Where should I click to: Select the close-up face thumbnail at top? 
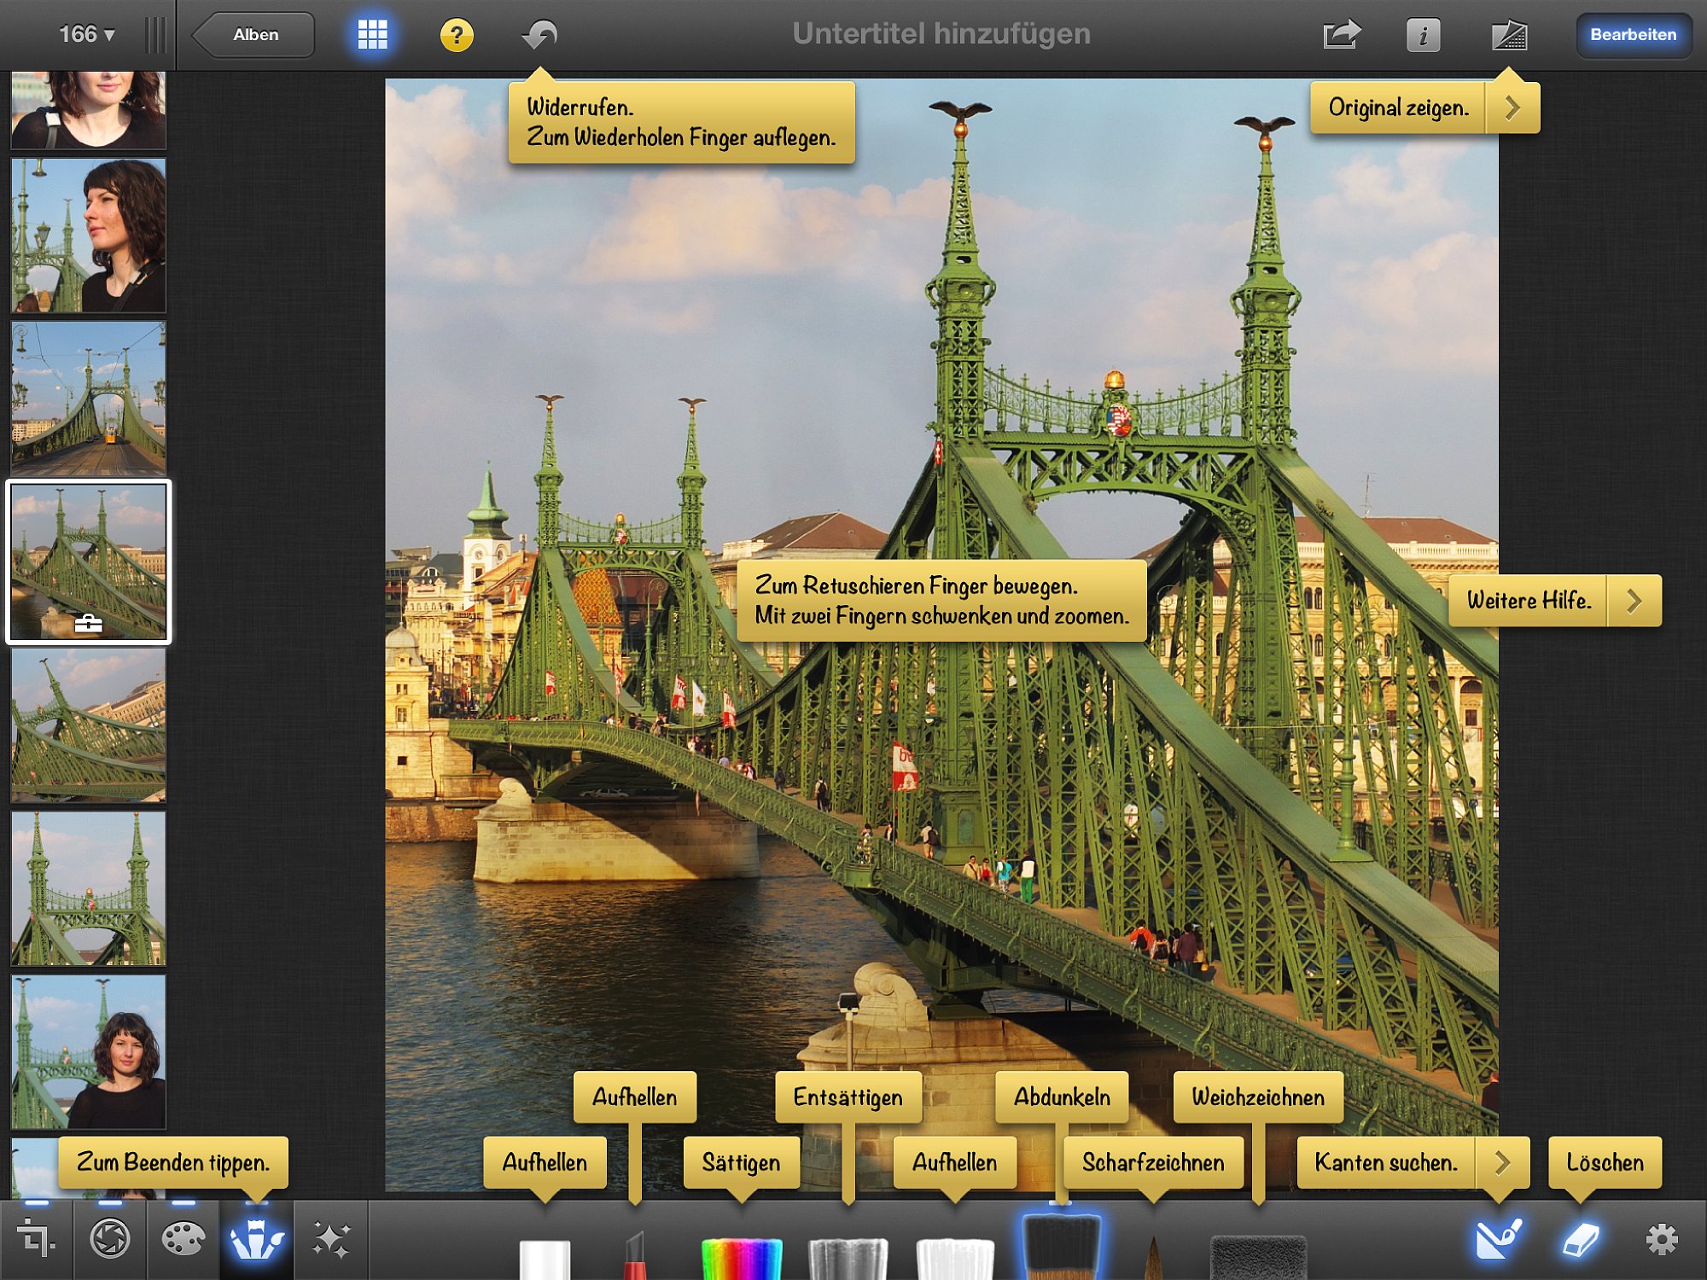pyautogui.click(x=88, y=110)
